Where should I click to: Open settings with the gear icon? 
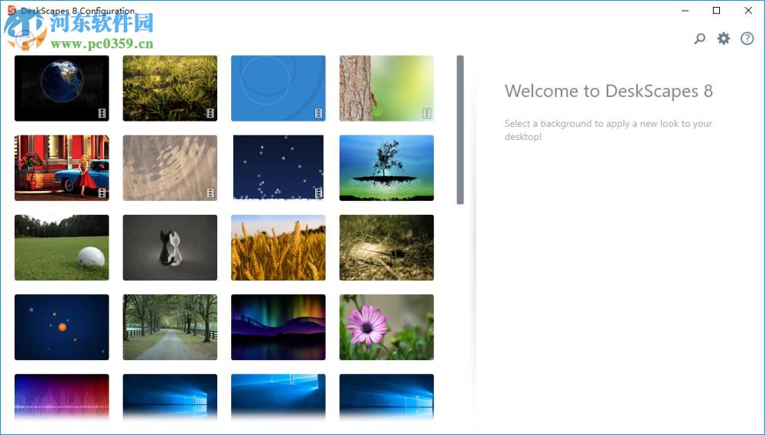(724, 38)
